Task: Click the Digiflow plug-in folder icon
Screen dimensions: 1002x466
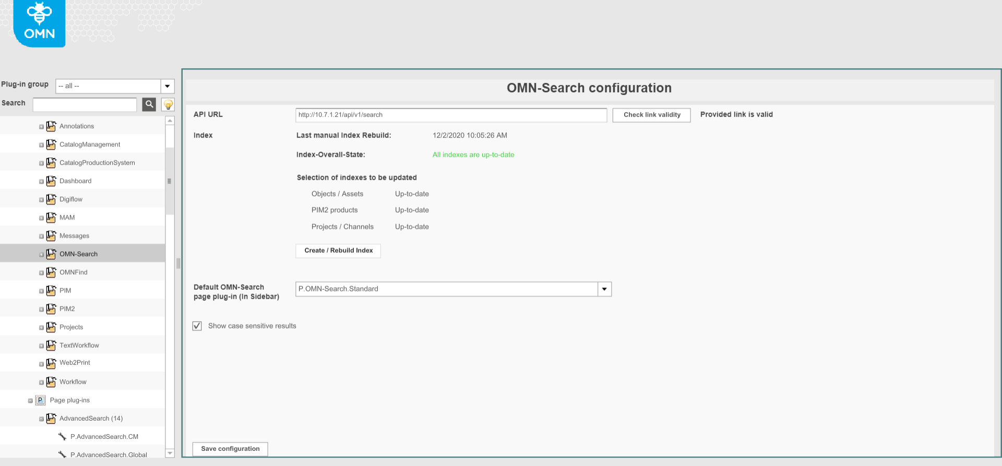Action: (x=51, y=199)
